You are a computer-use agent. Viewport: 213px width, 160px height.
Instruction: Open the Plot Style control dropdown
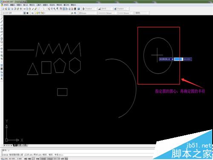pos(142,13)
